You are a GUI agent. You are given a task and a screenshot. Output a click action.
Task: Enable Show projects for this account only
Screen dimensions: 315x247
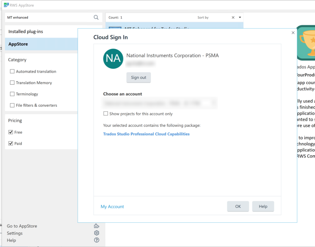tap(105, 114)
